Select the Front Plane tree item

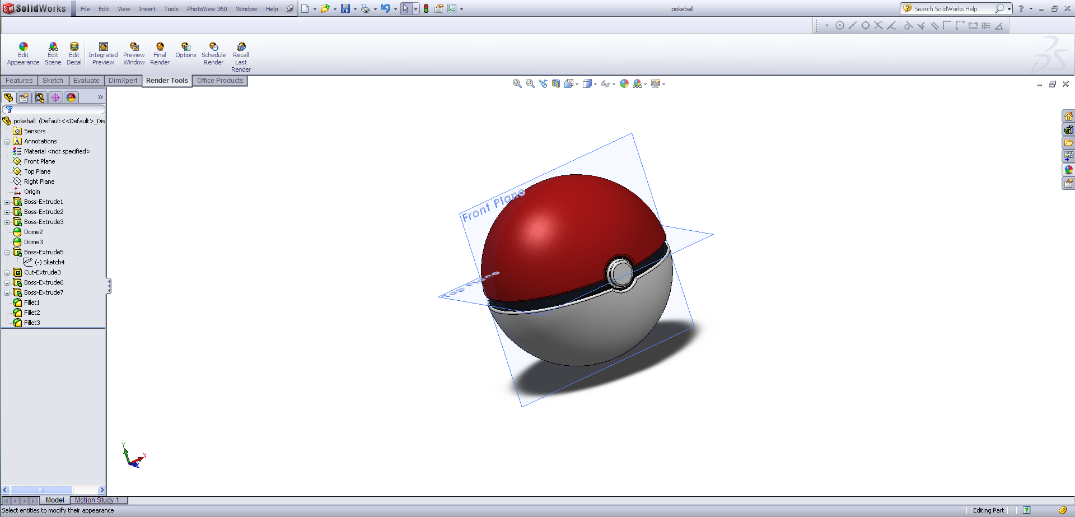click(x=39, y=161)
